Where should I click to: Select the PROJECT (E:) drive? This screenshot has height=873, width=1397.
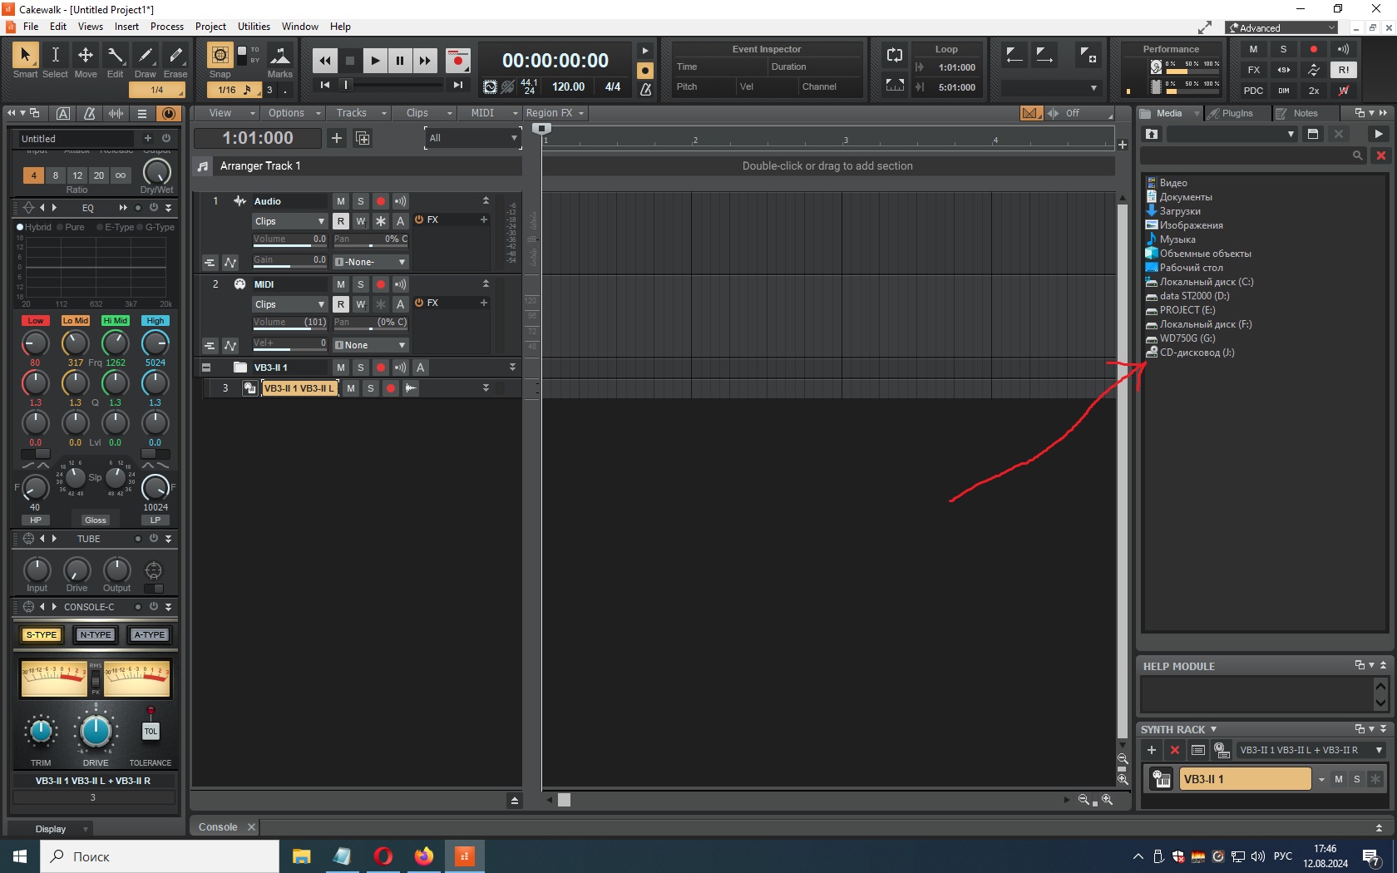1187,310
